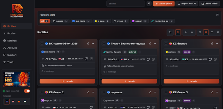Screen dimensions: 223x109
Task: Select the сервисы profile checkbox
Action: [x=104, y=92]
